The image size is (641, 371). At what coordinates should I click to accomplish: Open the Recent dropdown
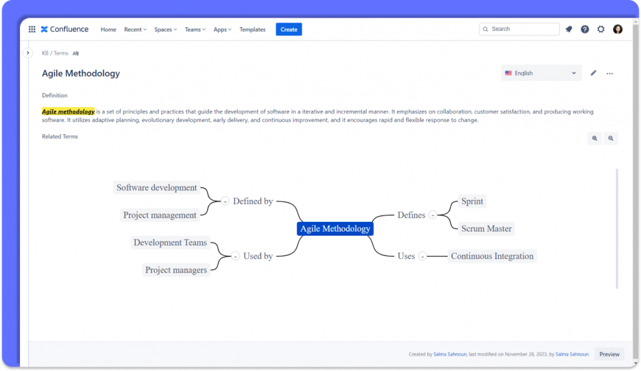click(x=135, y=29)
